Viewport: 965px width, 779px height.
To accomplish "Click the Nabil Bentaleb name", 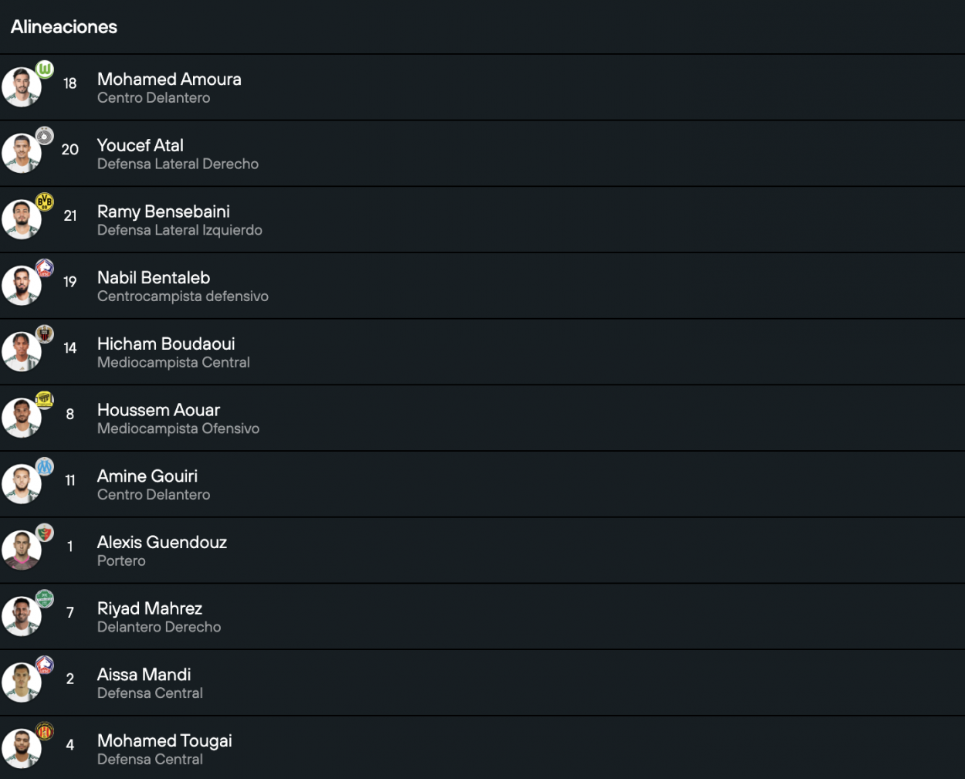I will point(154,278).
